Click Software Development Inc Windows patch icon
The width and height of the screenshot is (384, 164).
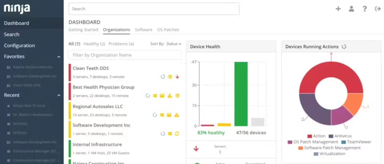(170, 134)
